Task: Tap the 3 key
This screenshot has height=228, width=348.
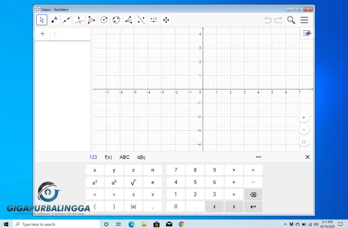Action: pos(214,195)
